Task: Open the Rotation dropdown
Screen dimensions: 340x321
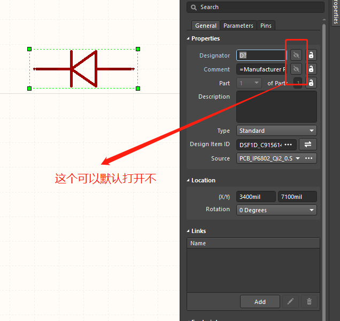Action: [276, 210]
